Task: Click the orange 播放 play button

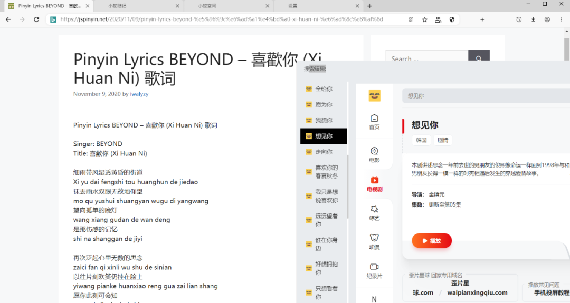Action: click(432, 241)
